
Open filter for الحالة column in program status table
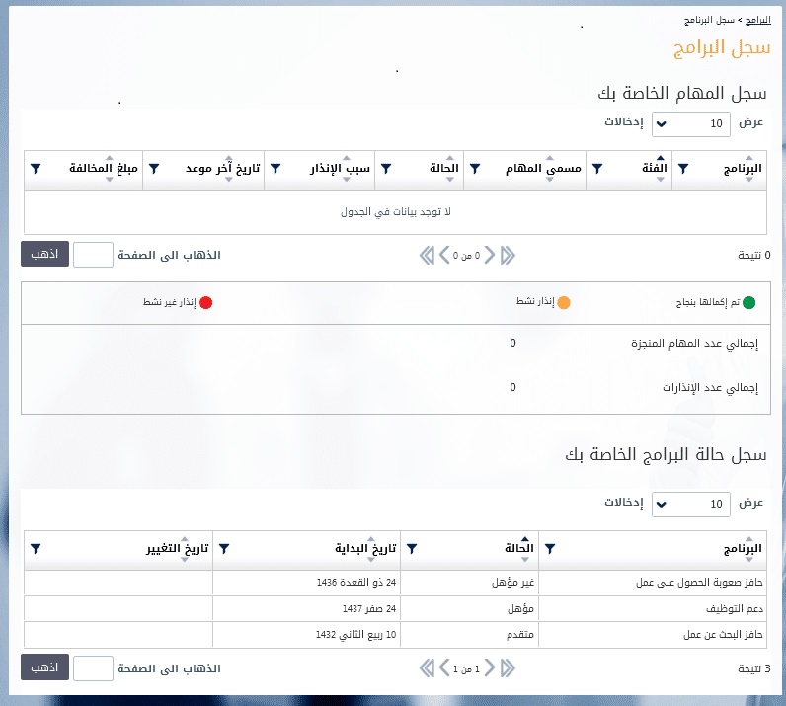[412, 549]
